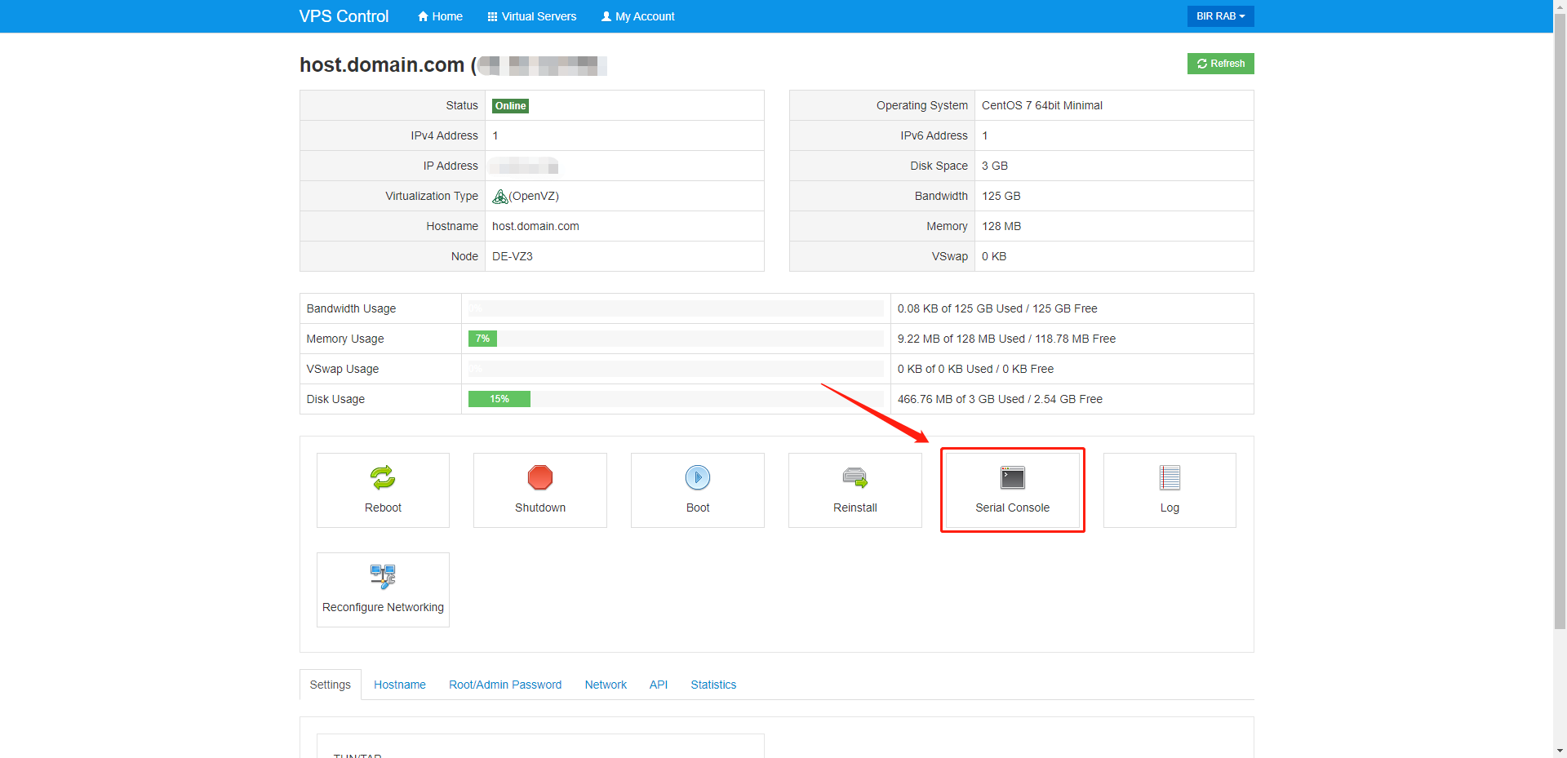
Task: Click the page vertical scrollbar
Action: 1560,321
